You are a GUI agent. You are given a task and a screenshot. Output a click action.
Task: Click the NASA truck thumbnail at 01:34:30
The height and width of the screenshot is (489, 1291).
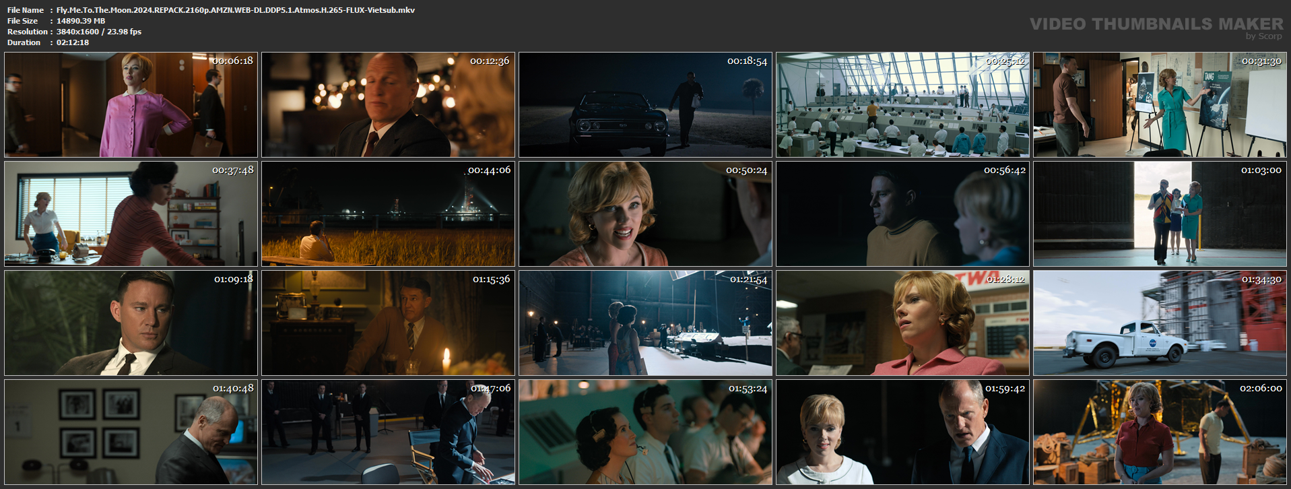1160,323
